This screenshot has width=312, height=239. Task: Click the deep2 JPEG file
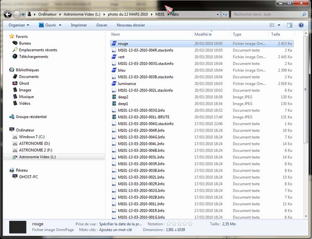[123, 97]
